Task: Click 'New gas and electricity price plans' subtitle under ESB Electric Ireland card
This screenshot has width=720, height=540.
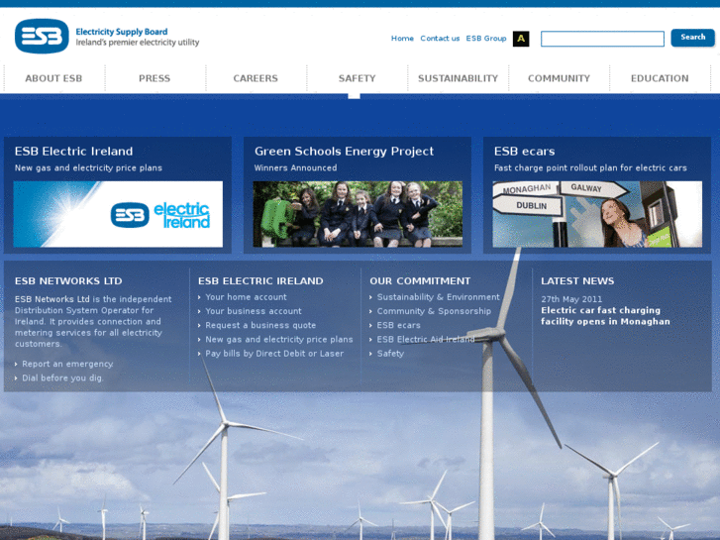Action: [88, 168]
